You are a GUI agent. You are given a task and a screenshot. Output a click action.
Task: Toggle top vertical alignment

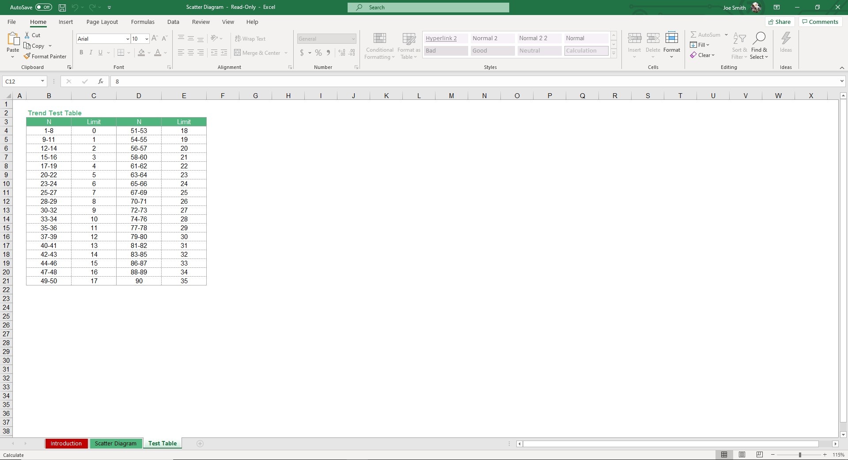click(x=181, y=38)
